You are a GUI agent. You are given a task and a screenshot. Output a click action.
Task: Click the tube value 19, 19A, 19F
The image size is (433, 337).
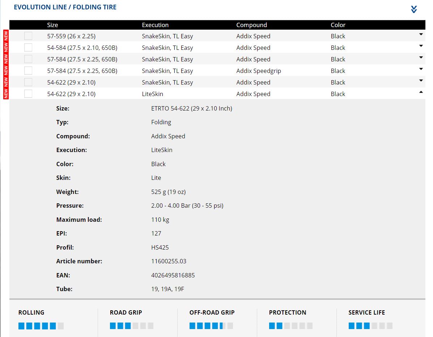click(167, 289)
